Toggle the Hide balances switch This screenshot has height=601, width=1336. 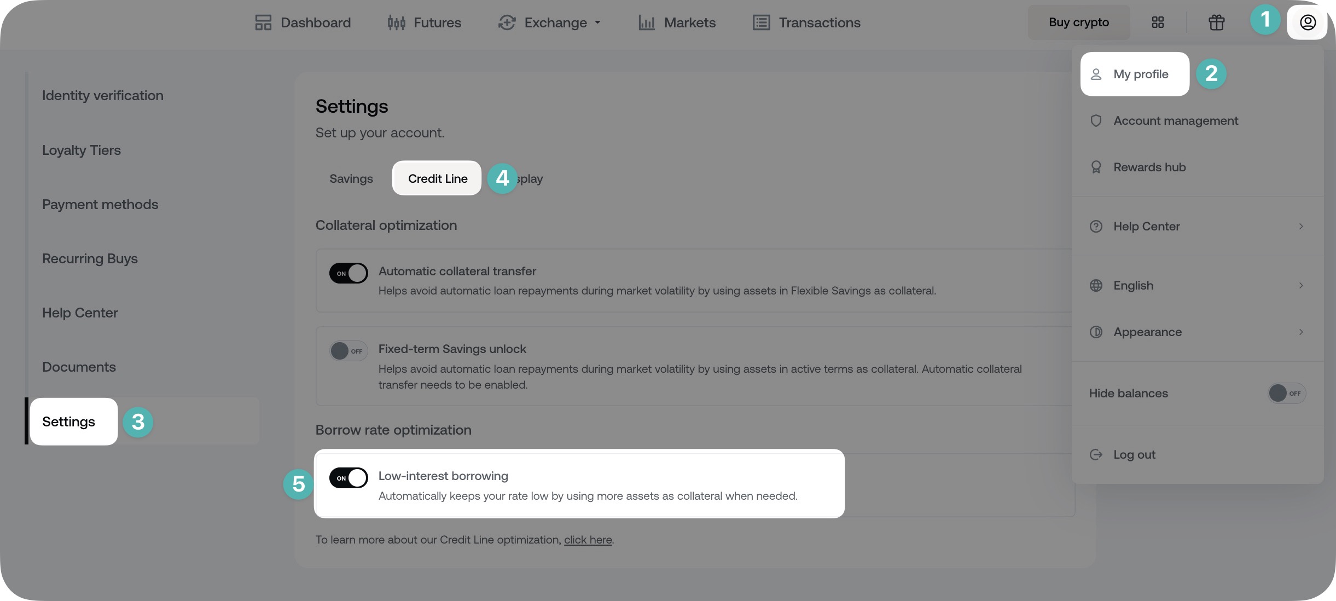tap(1286, 393)
